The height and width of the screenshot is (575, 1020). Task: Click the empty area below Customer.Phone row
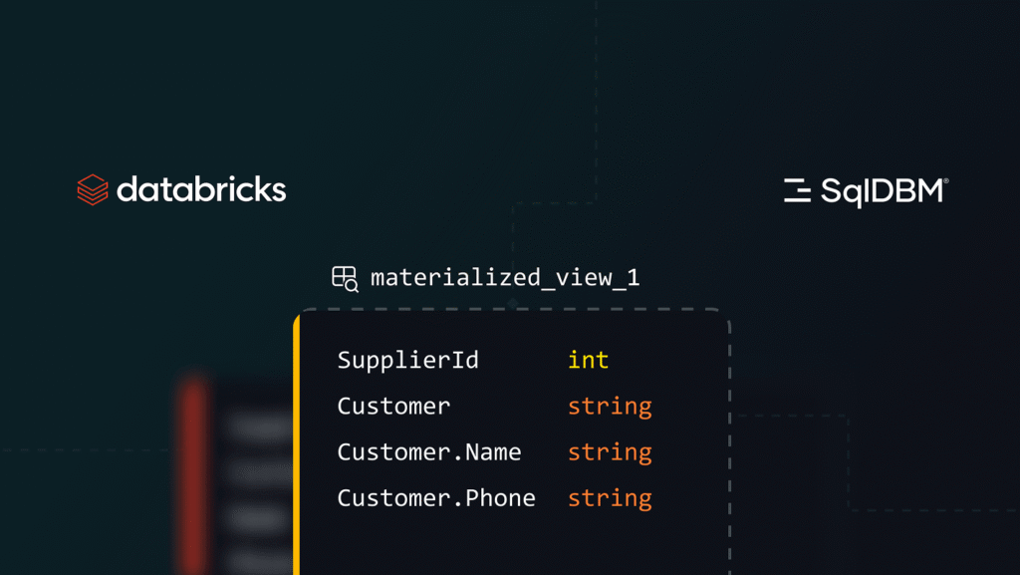coord(514,546)
